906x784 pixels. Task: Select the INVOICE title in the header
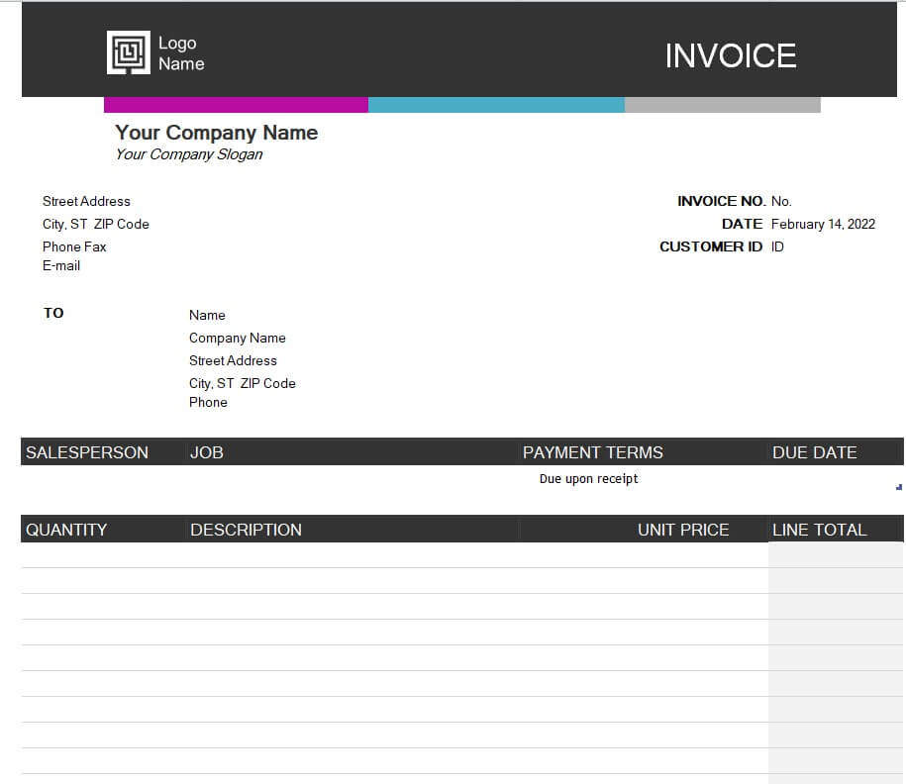730,55
